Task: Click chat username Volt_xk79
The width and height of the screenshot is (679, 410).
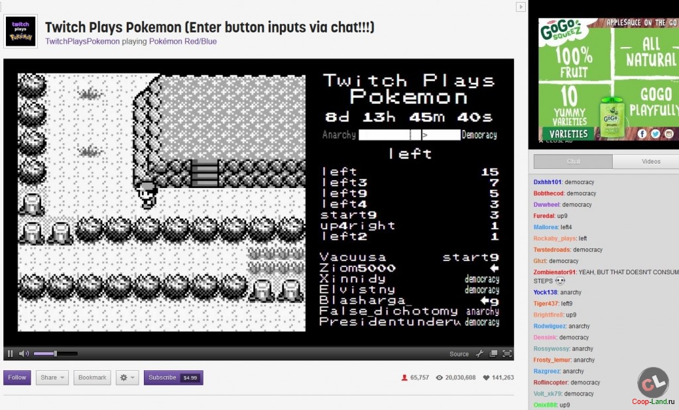Action: point(548,393)
